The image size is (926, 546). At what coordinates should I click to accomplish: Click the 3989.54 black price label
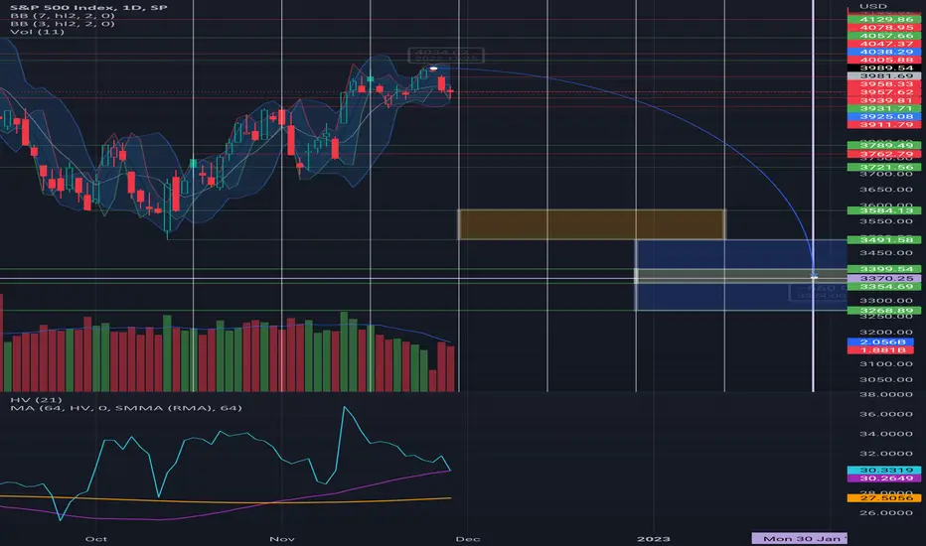tap(884, 68)
